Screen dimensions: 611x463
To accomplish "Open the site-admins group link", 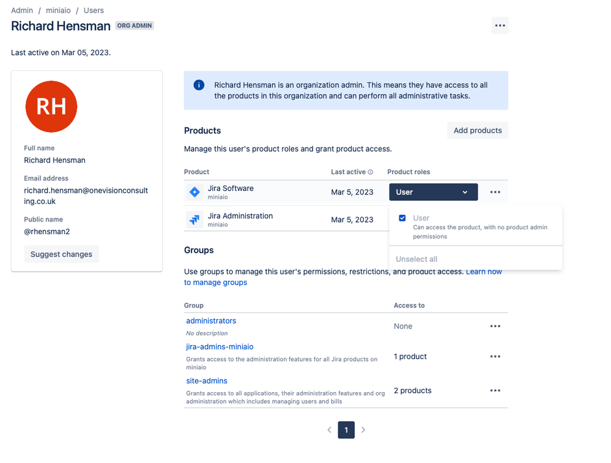I will tap(207, 381).
